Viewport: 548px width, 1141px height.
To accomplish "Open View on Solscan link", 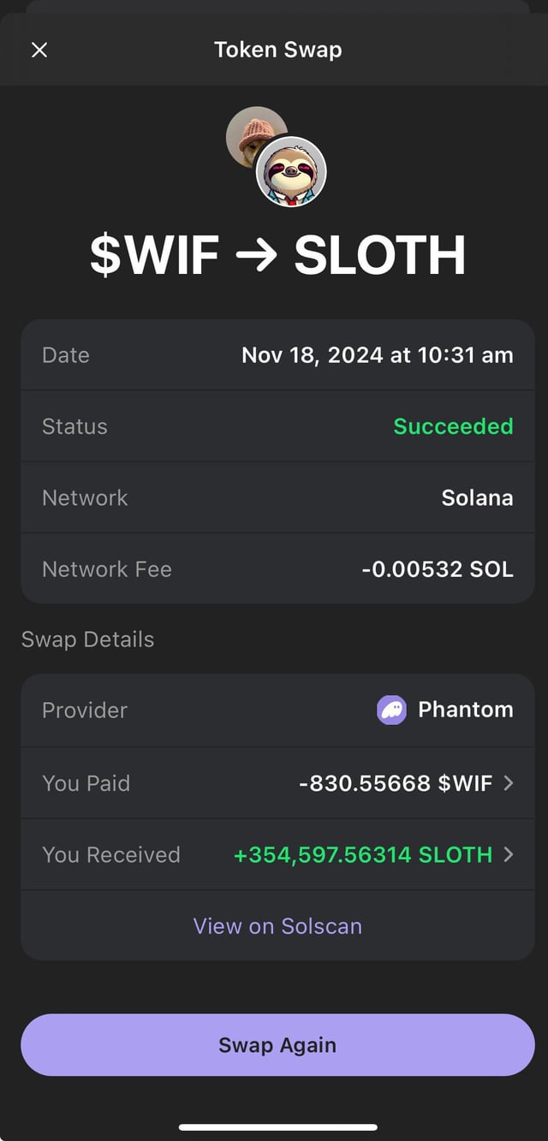I will 277,925.
